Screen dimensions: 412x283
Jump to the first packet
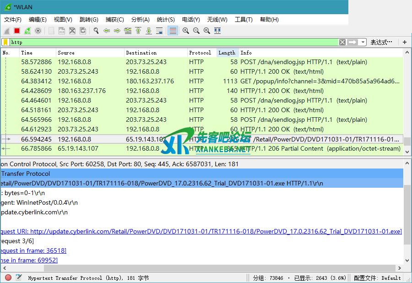click(x=138, y=31)
